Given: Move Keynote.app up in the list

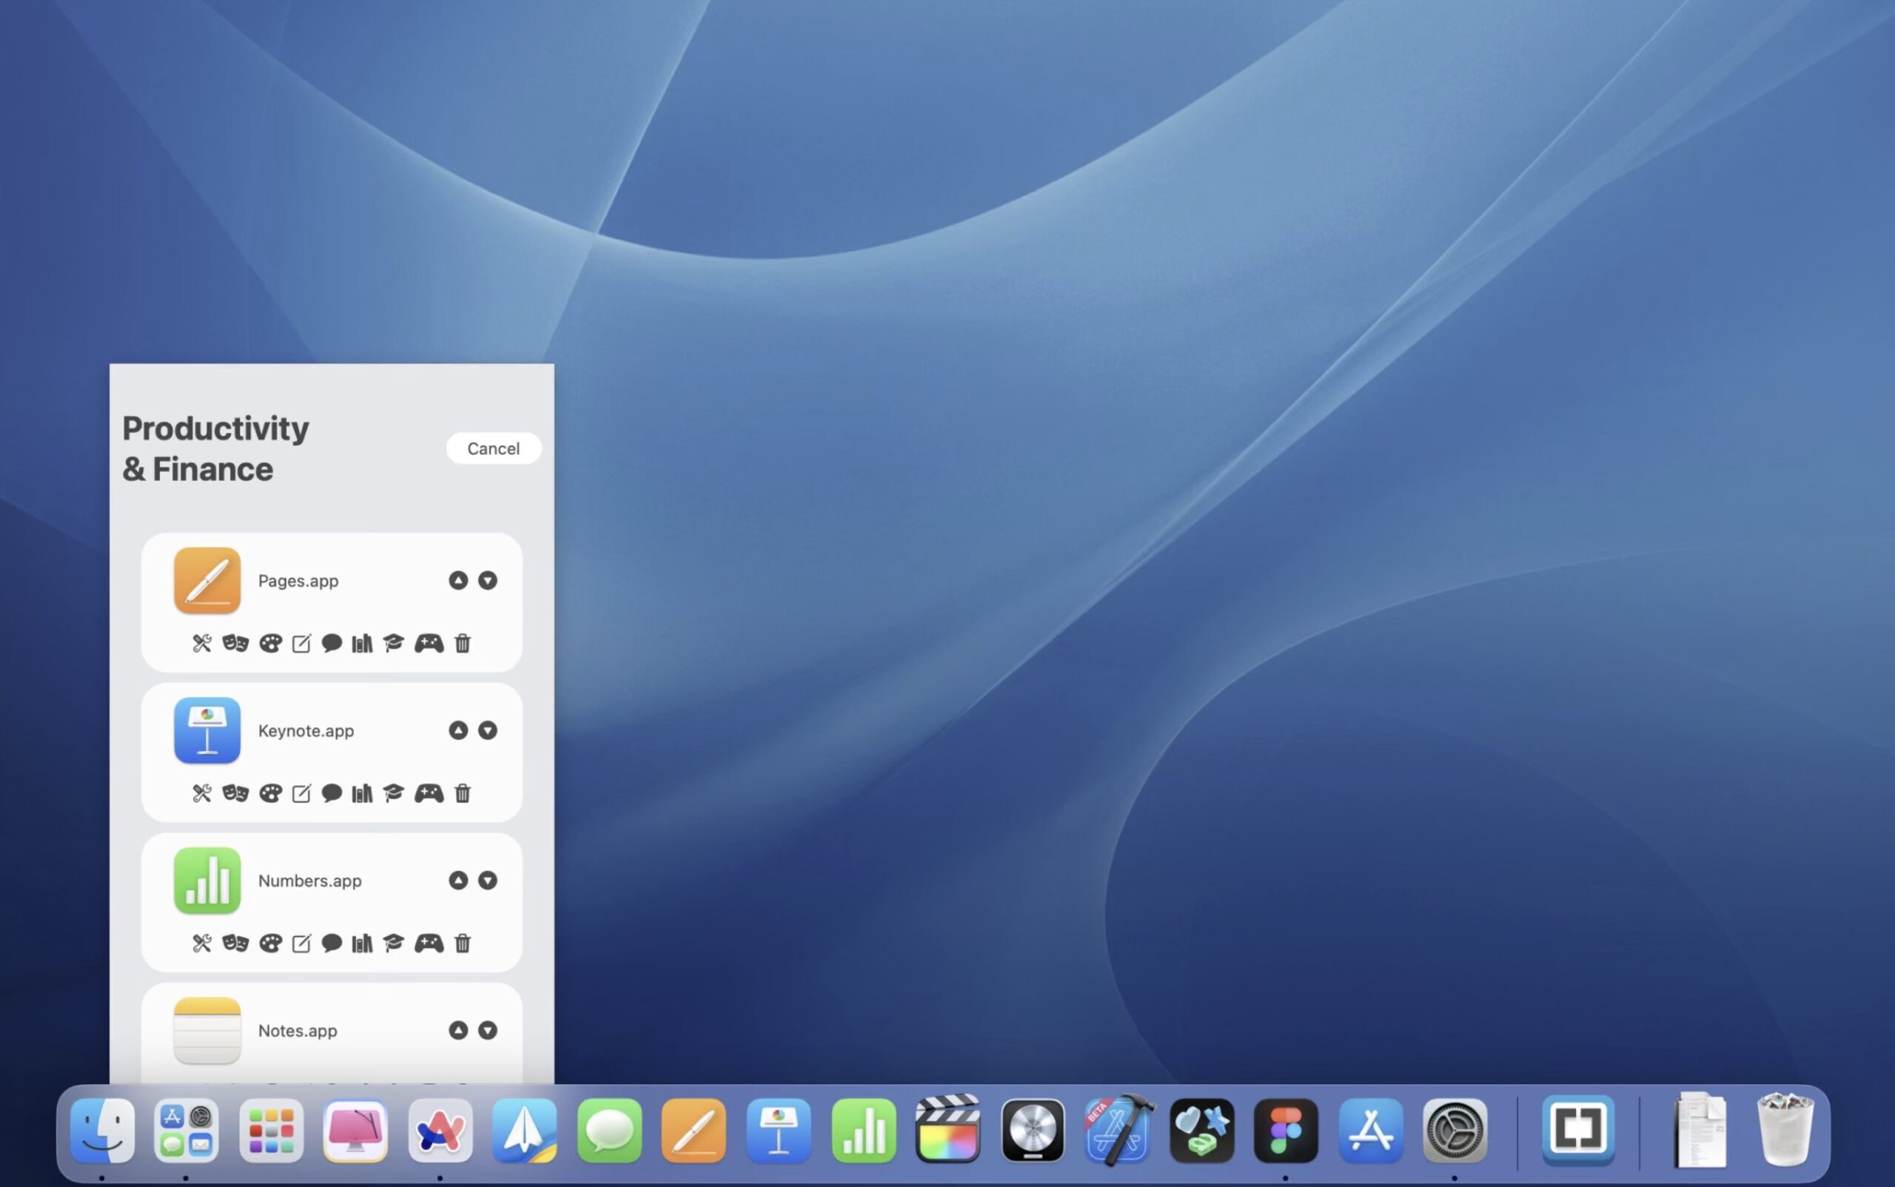Looking at the screenshot, I should pyautogui.click(x=458, y=730).
